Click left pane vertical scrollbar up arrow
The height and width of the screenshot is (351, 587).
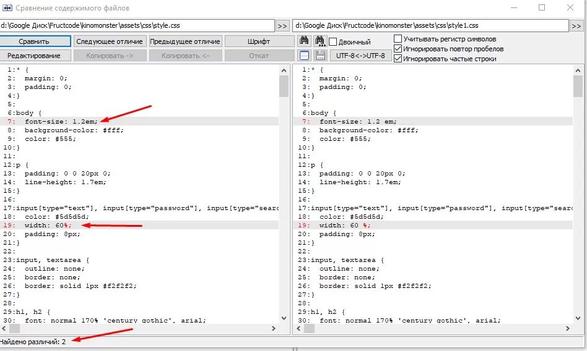pyautogui.click(x=284, y=70)
